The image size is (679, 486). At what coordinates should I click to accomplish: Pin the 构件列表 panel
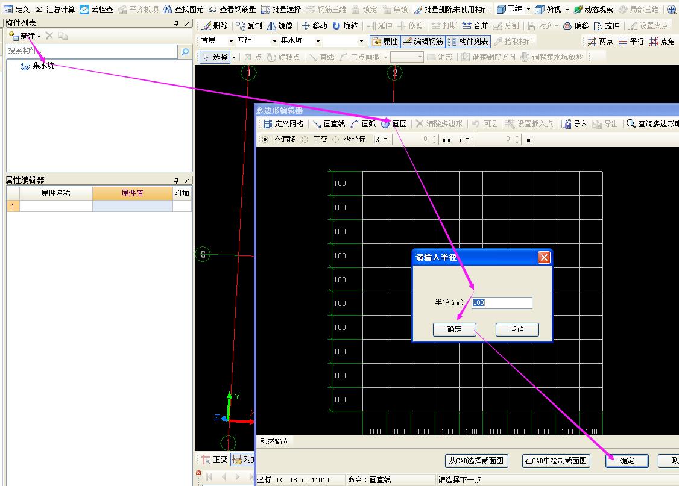tap(176, 23)
